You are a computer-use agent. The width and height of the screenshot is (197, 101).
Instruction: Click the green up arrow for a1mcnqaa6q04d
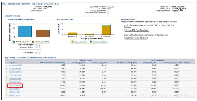coord(6,66)
